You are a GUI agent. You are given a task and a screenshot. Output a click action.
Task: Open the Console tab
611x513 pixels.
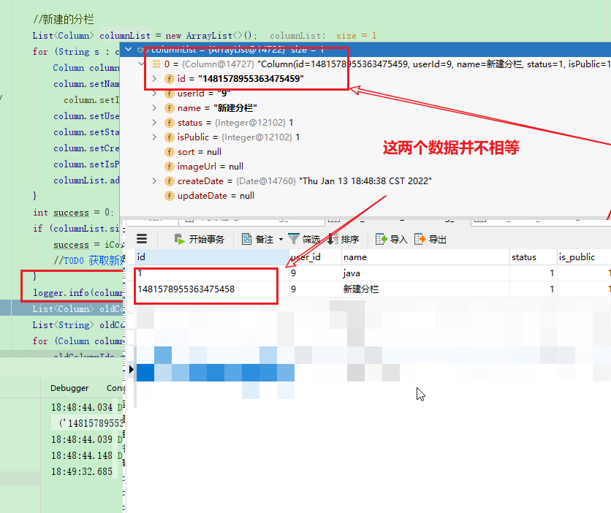coord(115,388)
